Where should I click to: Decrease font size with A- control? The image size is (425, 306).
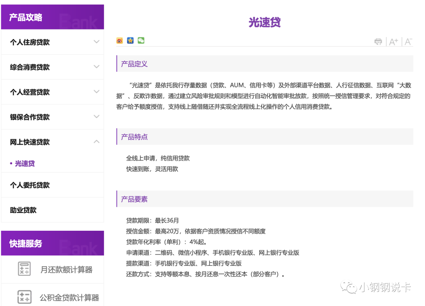click(x=408, y=41)
